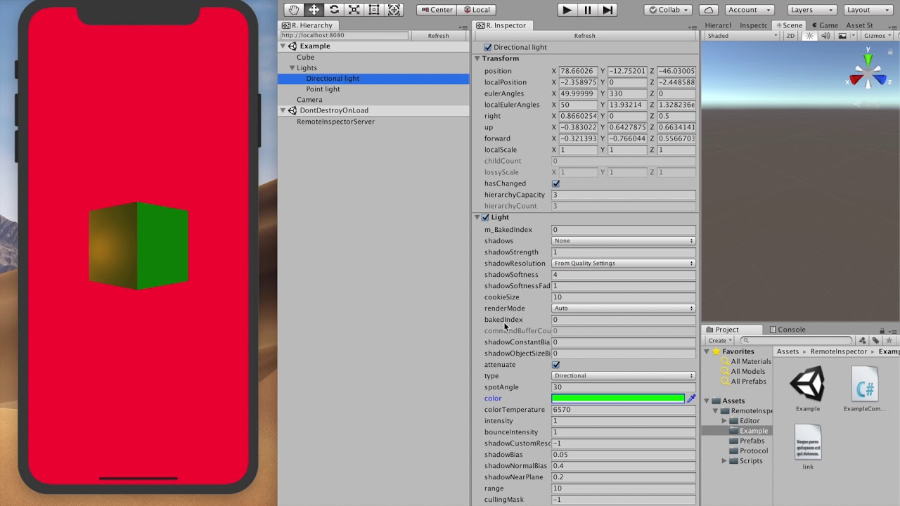The image size is (900, 506).
Task: Open the shadows dropdown
Action: 624,241
